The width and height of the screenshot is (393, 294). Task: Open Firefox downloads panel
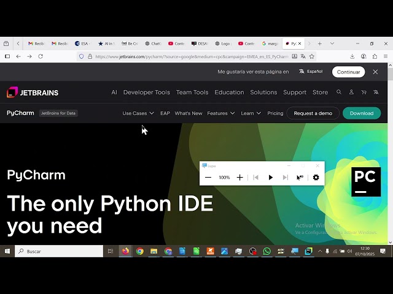coord(352,56)
